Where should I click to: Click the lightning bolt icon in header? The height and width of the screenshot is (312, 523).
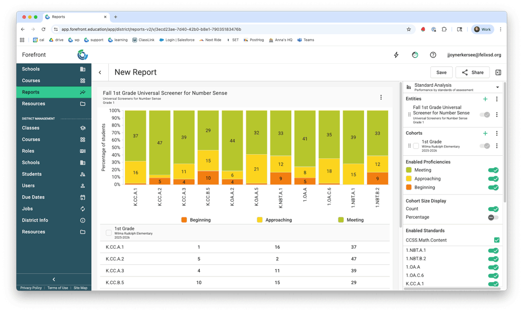click(396, 55)
